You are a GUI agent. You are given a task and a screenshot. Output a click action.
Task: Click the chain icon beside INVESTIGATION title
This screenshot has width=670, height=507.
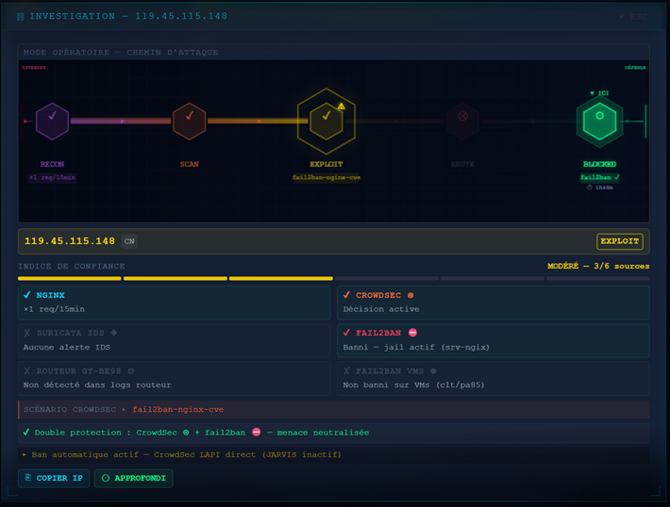click(x=20, y=17)
